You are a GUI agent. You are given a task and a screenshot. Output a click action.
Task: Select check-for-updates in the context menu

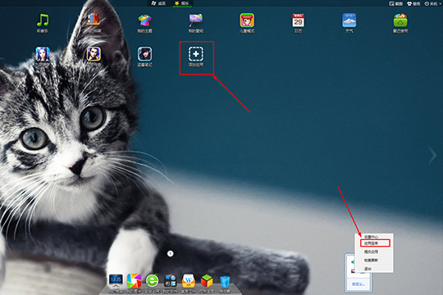point(371,261)
